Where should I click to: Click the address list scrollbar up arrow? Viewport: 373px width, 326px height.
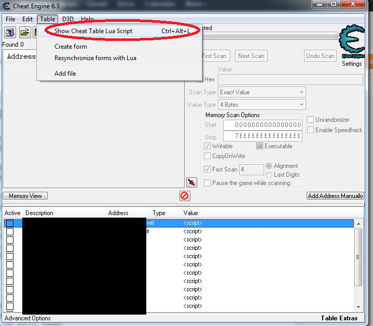click(358, 223)
